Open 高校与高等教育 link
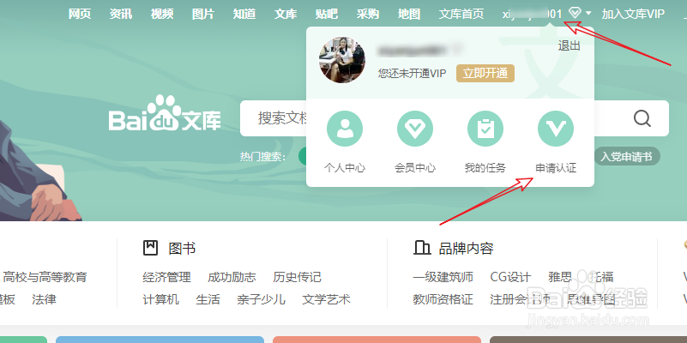This screenshot has height=343, width=687. point(45,277)
